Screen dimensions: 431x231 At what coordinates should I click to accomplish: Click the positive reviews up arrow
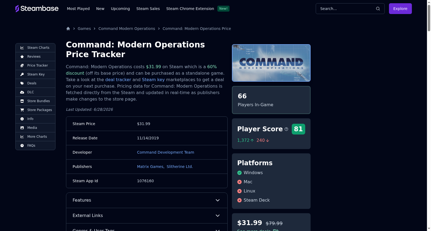point(252,140)
